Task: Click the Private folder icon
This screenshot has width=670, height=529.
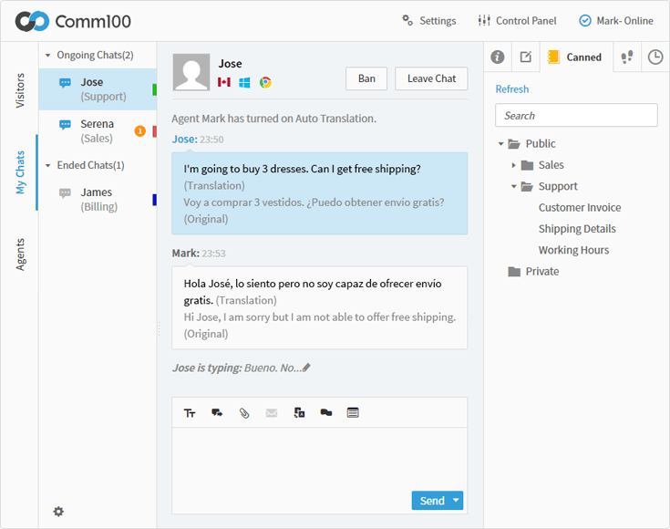Action: coord(514,272)
